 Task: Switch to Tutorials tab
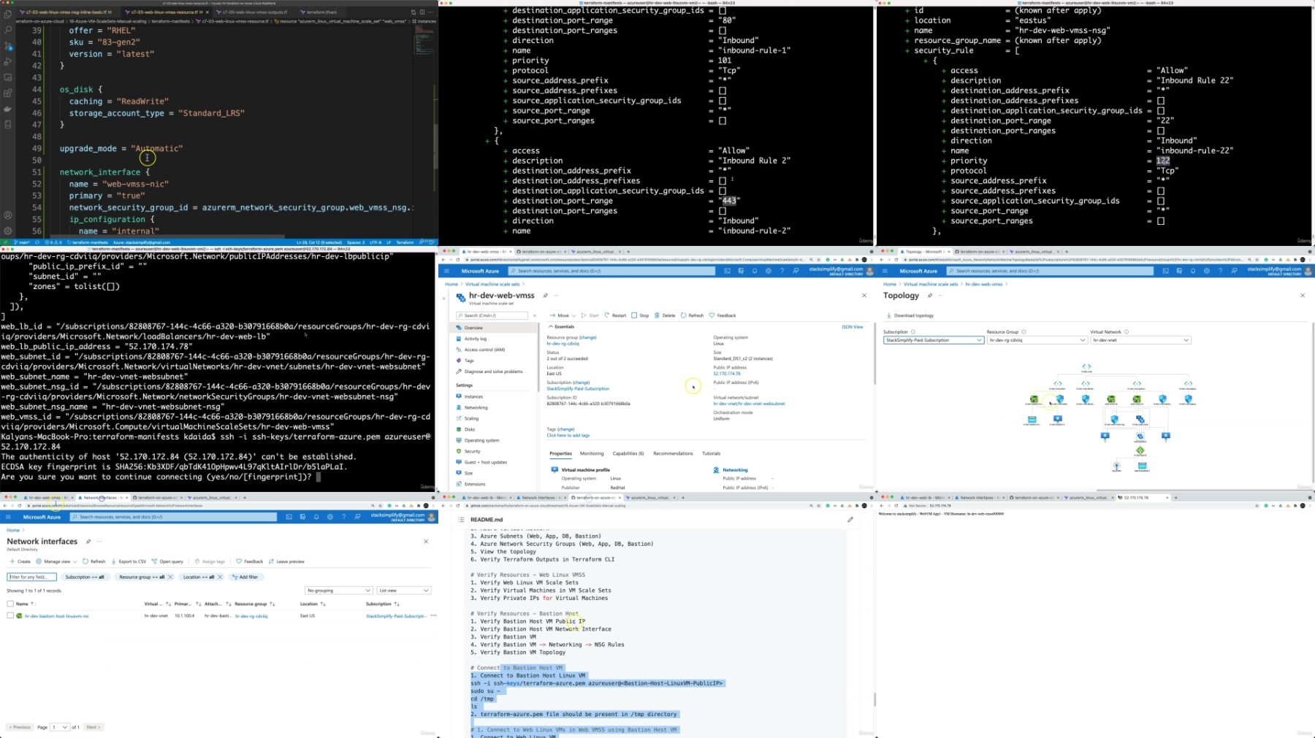[x=711, y=453]
